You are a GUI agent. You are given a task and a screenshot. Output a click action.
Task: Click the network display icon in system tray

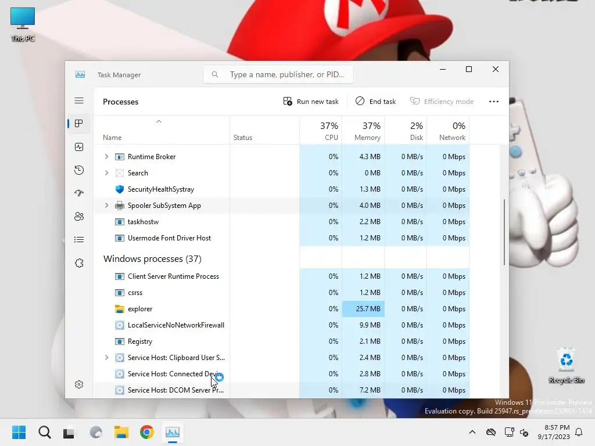509,432
